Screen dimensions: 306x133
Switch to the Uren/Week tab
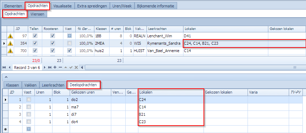click(x=122, y=6)
